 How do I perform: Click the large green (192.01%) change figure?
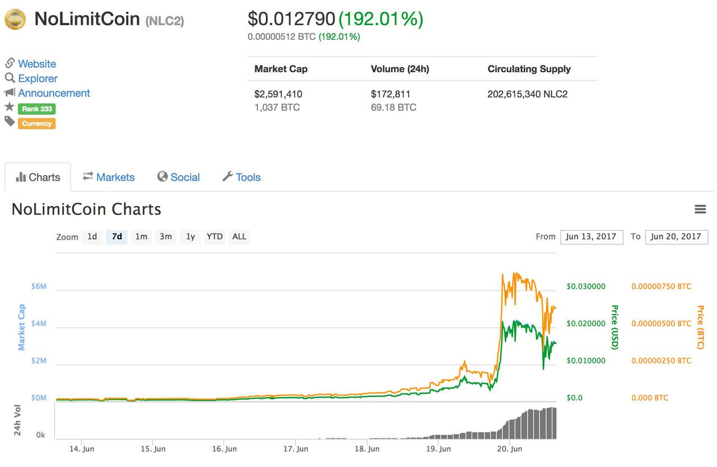[x=381, y=20]
